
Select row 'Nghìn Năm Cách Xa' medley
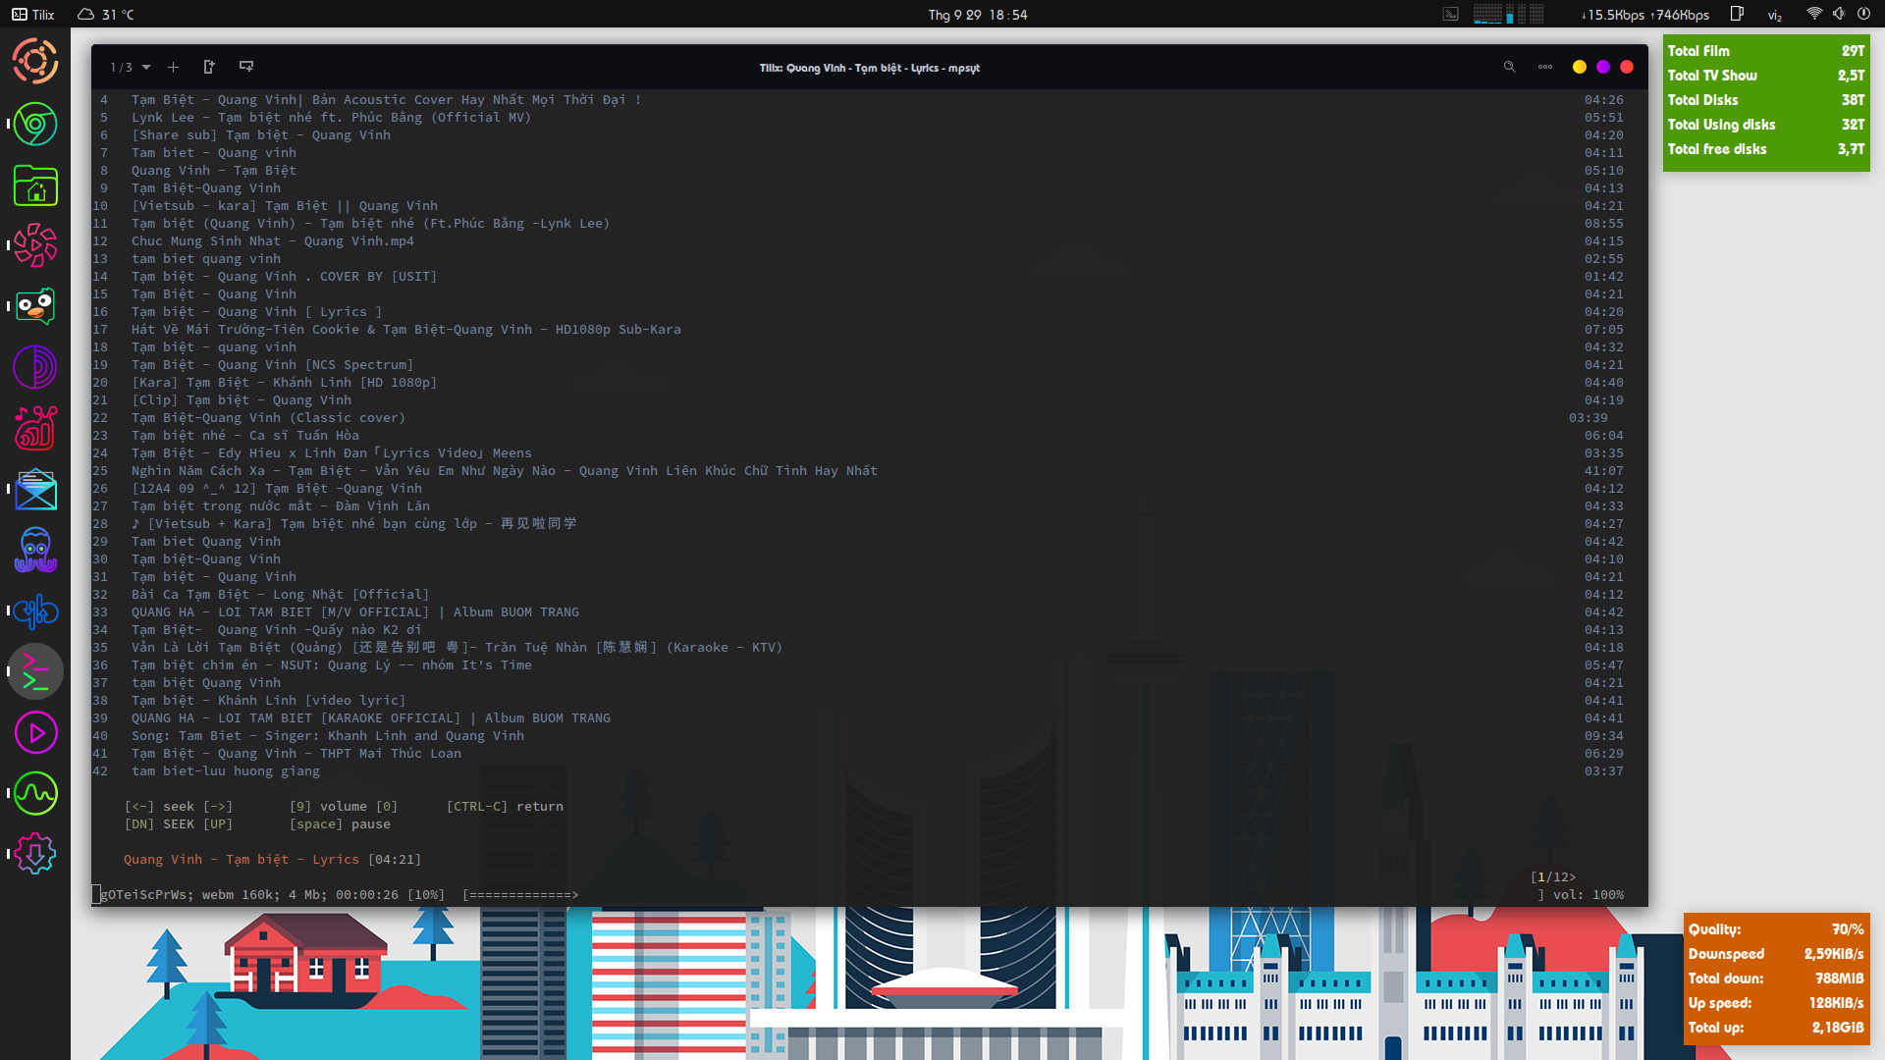(x=505, y=471)
